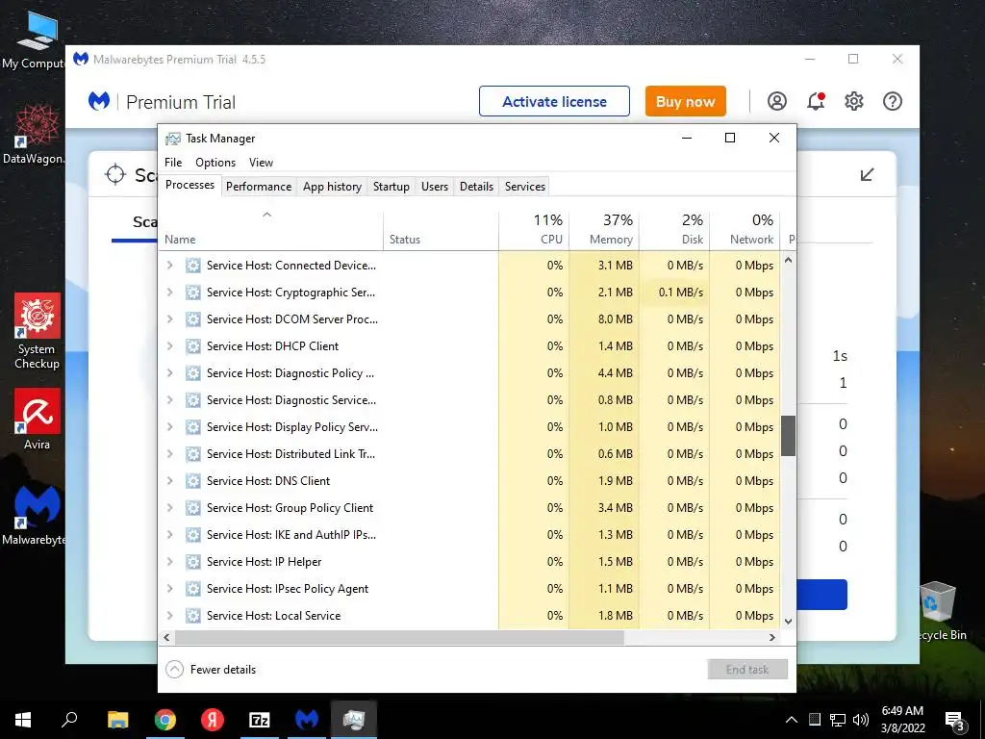The image size is (985, 739).
Task: Open Action Center notifications icon
Action: coord(954,720)
